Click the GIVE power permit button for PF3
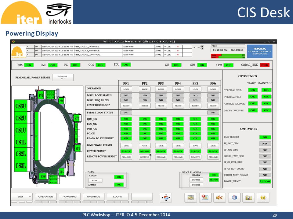Image resolution: width=293 pixels, height=219 pixels. pos(161,146)
